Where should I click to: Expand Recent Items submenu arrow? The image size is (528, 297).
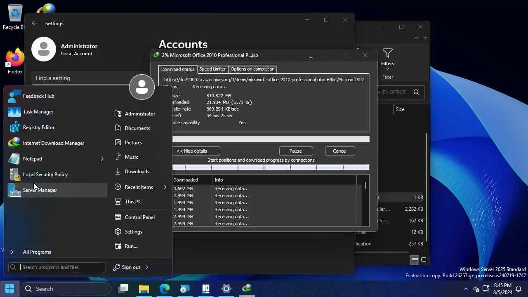point(165,187)
